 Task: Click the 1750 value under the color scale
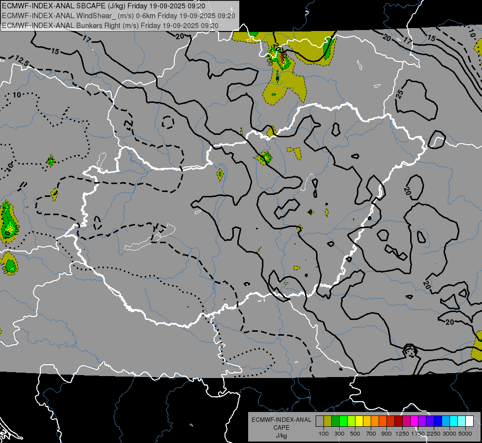tap(418, 434)
